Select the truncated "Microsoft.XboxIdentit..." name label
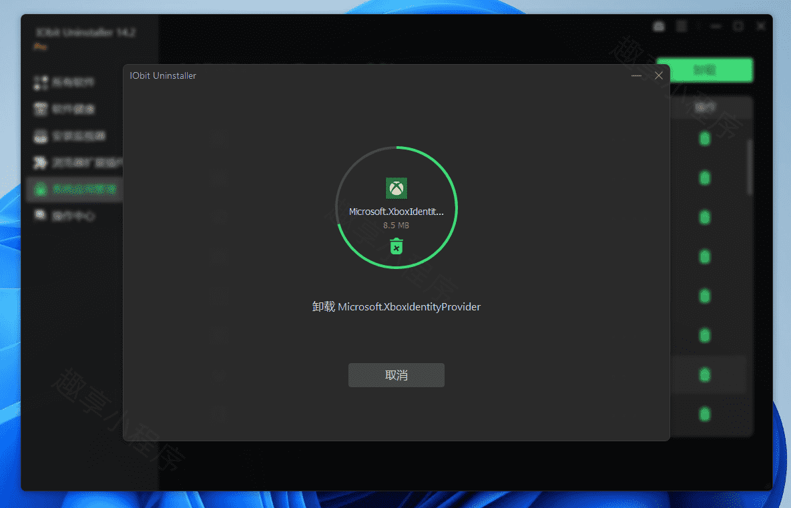Screen dimensions: 791x508 (x=397, y=212)
